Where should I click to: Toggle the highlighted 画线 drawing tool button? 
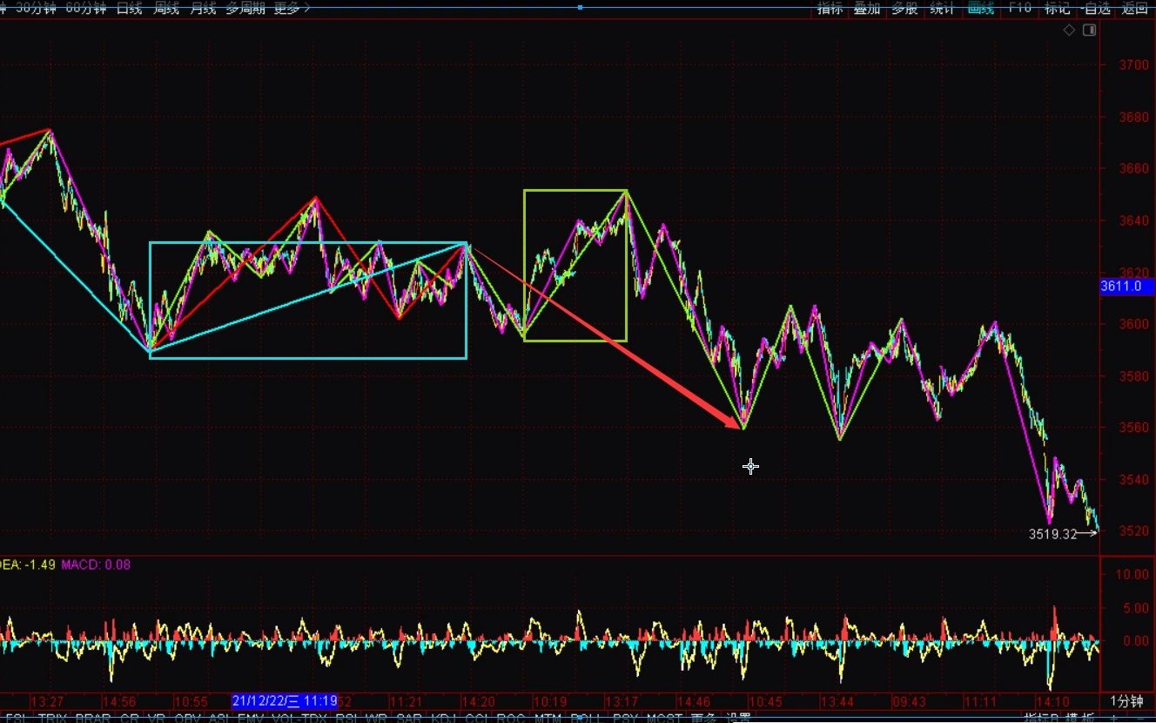(980, 8)
